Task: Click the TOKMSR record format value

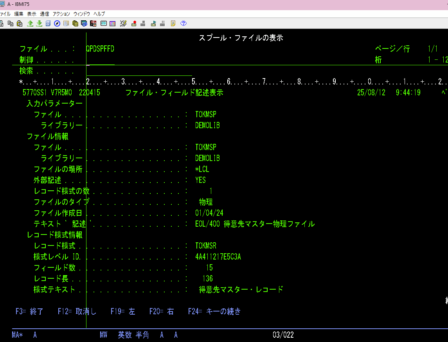Action: 206,245
